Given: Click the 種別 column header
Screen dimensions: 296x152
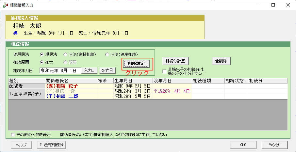Looking at the screenshot, I should point(26,81).
